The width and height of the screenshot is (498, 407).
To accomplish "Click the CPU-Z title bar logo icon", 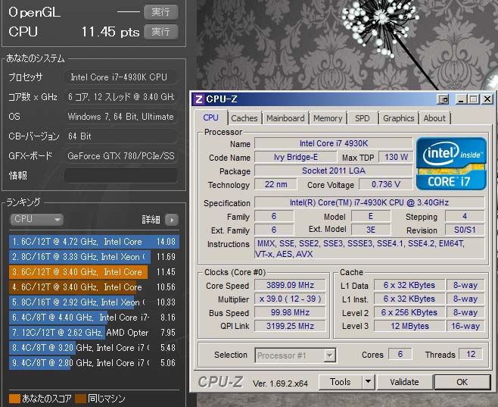I will (x=198, y=99).
